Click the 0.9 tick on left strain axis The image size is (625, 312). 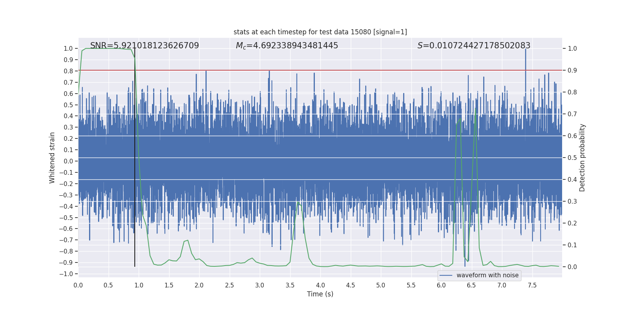[68, 60]
